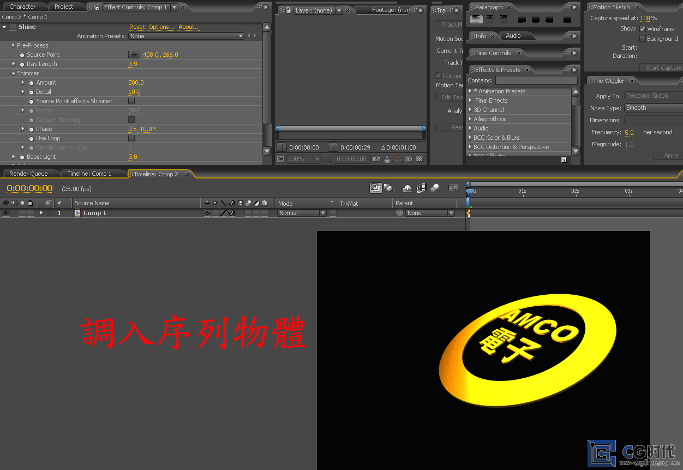The width and height of the screenshot is (683, 470).
Task: Click the timeline current time indicator
Action: point(470,192)
